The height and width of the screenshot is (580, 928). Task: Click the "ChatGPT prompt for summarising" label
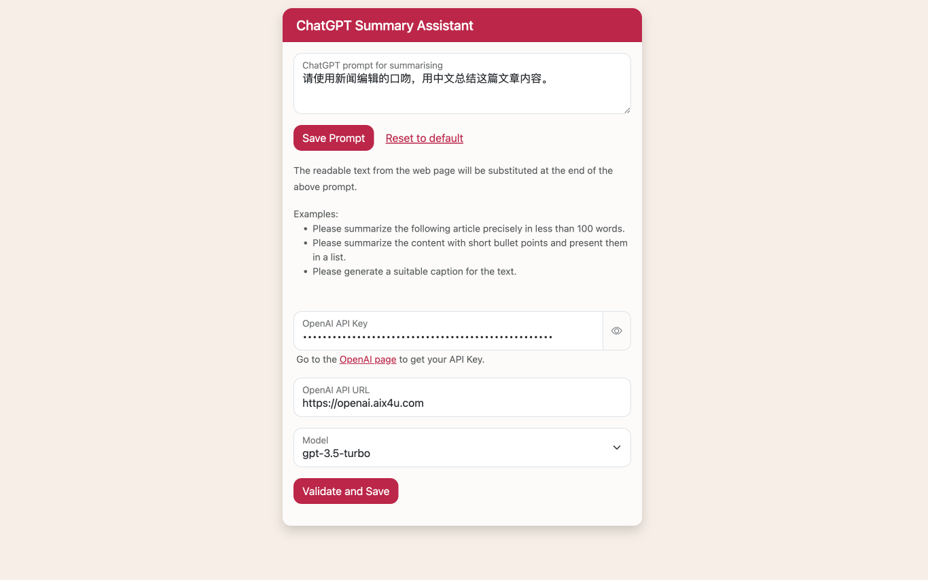(x=372, y=65)
